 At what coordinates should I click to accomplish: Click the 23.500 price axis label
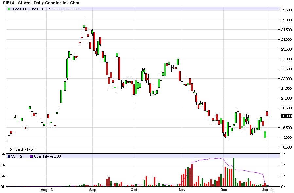pos(286,49)
